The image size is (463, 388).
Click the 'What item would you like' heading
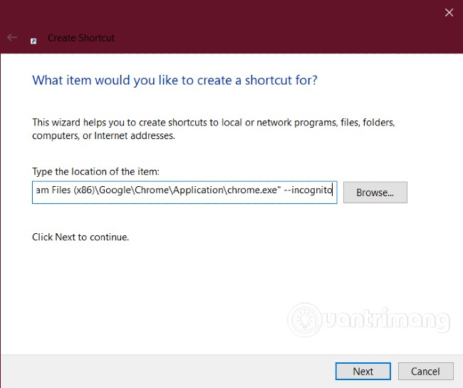pos(175,81)
